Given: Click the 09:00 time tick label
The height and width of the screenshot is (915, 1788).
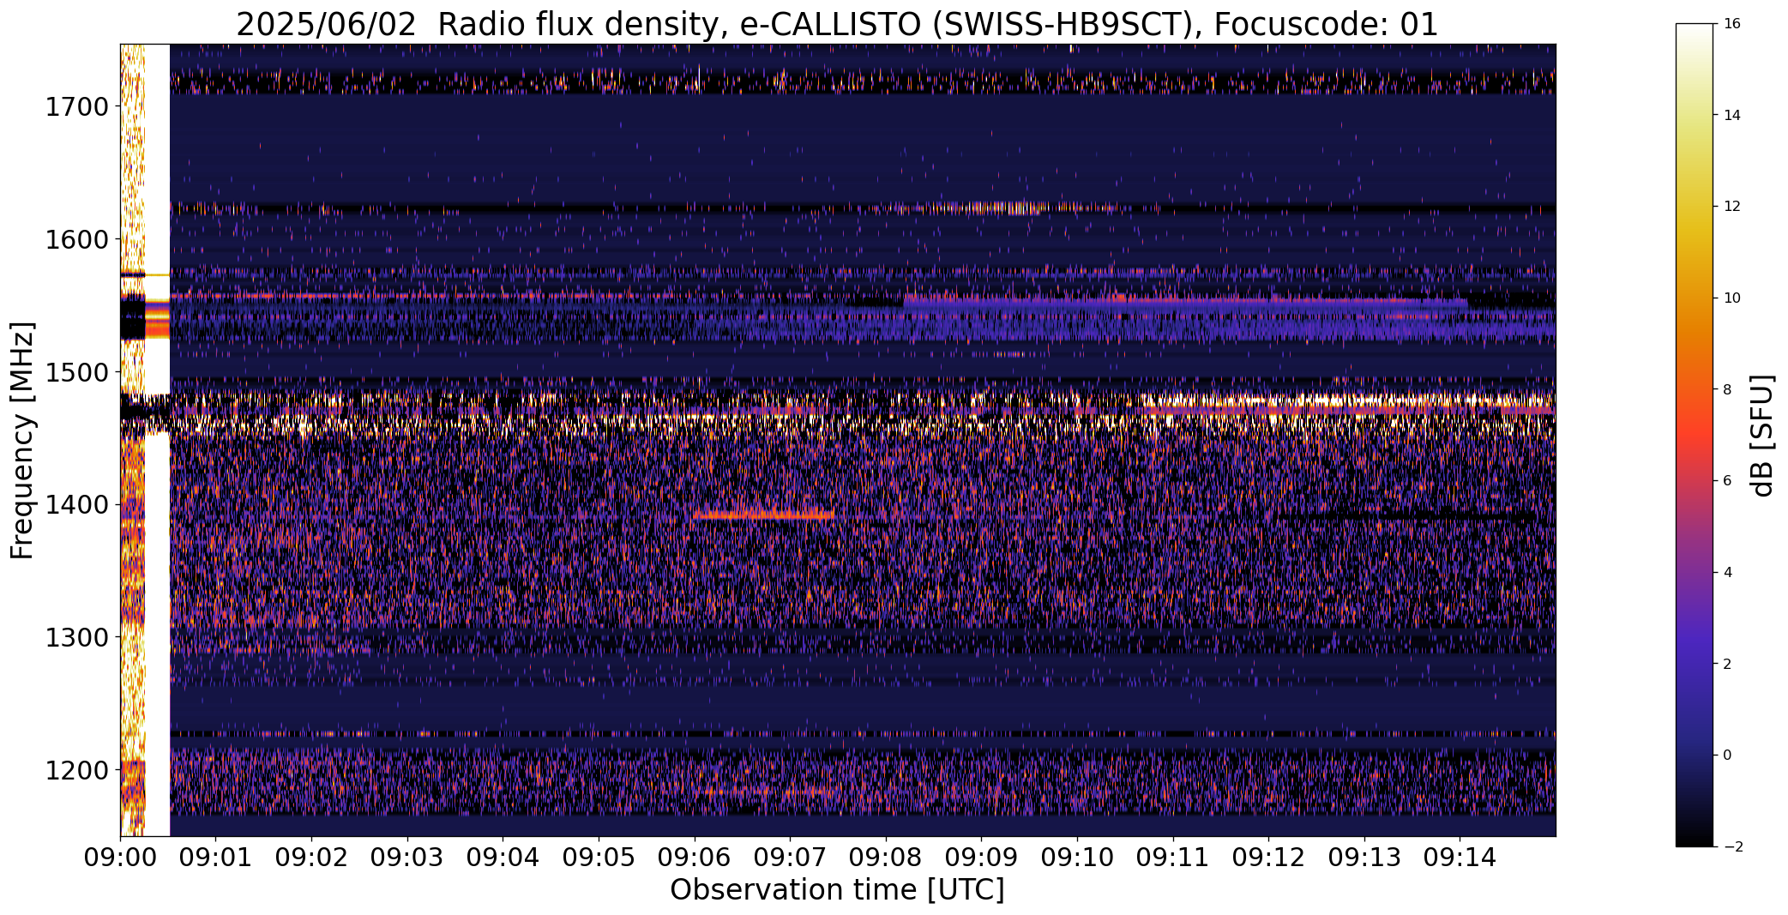Looking at the screenshot, I should point(120,858).
